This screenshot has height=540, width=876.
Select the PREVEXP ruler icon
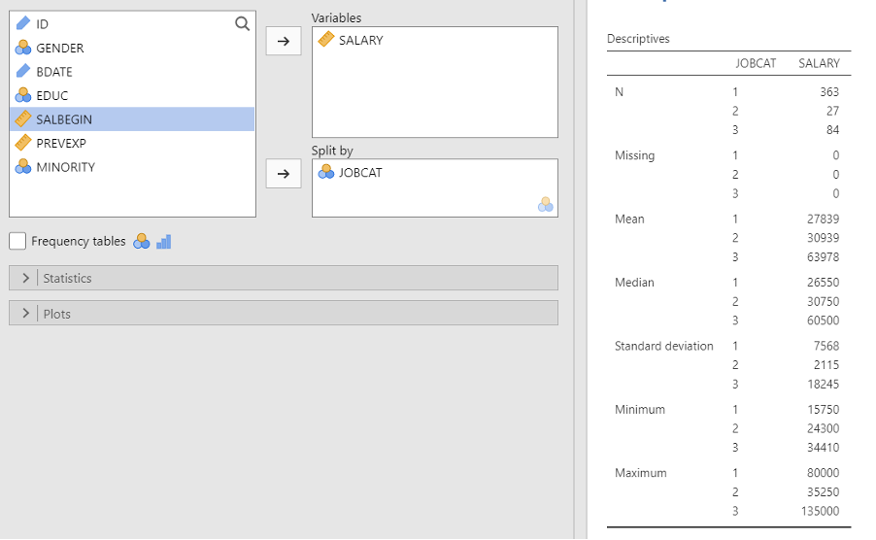(23, 143)
